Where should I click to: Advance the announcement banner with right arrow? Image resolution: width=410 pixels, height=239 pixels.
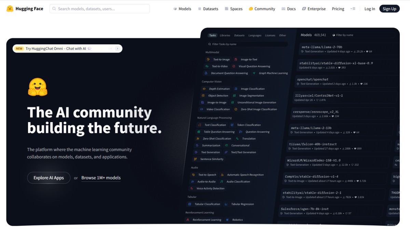(x=117, y=49)
